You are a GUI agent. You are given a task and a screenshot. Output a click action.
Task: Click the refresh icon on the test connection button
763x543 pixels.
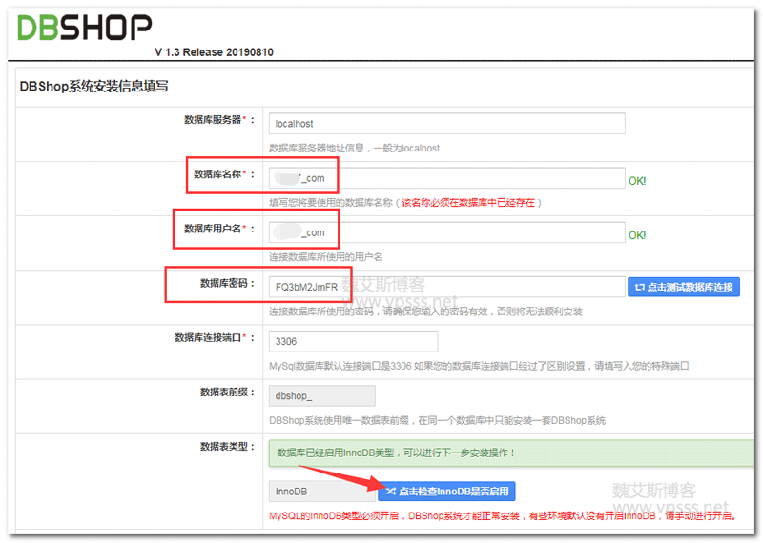point(639,286)
